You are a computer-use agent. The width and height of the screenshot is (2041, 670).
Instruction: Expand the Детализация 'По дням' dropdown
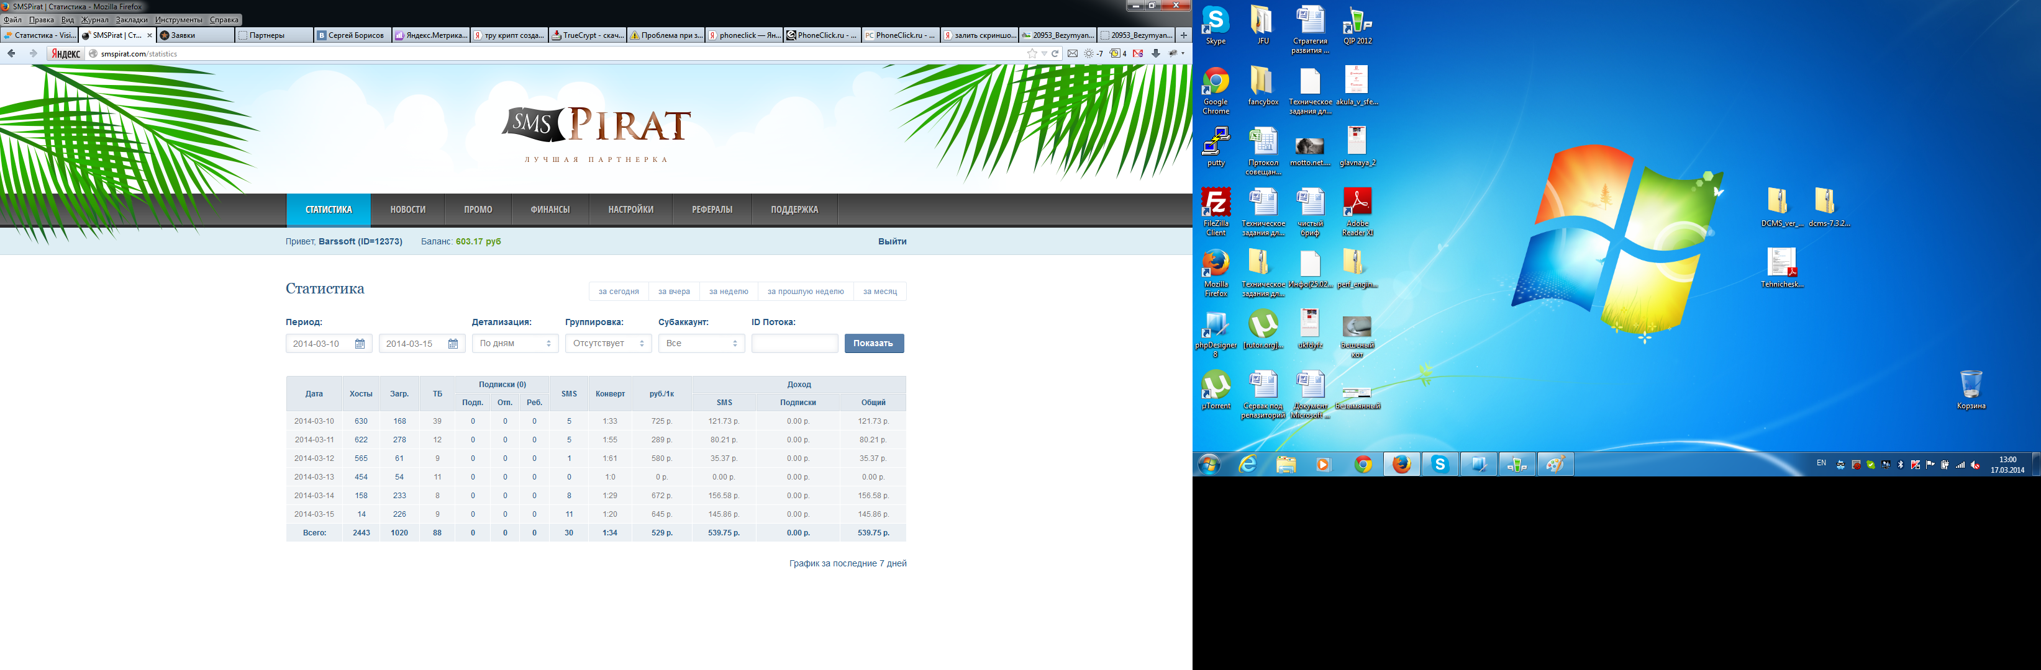pos(515,343)
